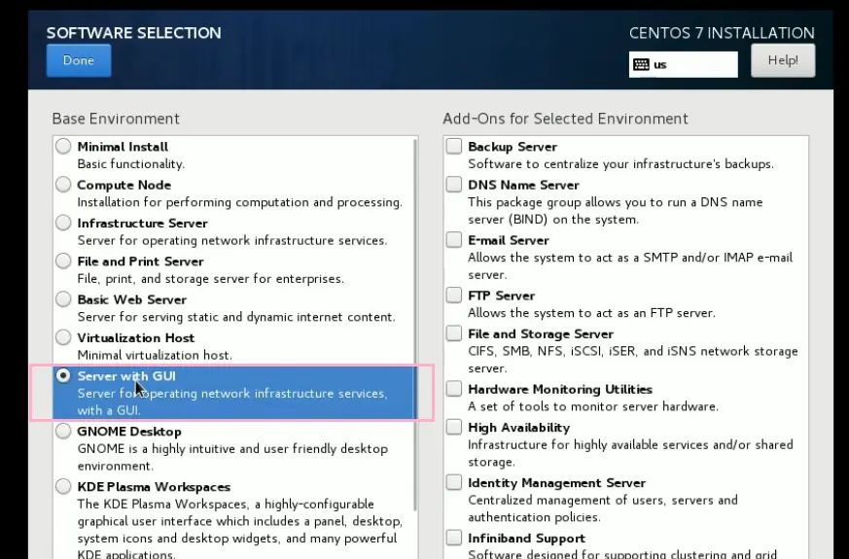Click the 'Infrastructure Server' label text
The height and width of the screenshot is (559, 849).
(142, 223)
